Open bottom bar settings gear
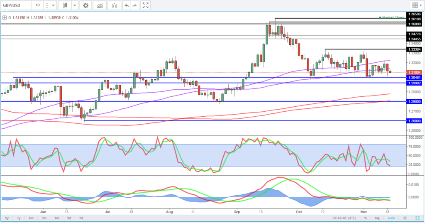This screenshot has height=223, width=425. [405, 218]
